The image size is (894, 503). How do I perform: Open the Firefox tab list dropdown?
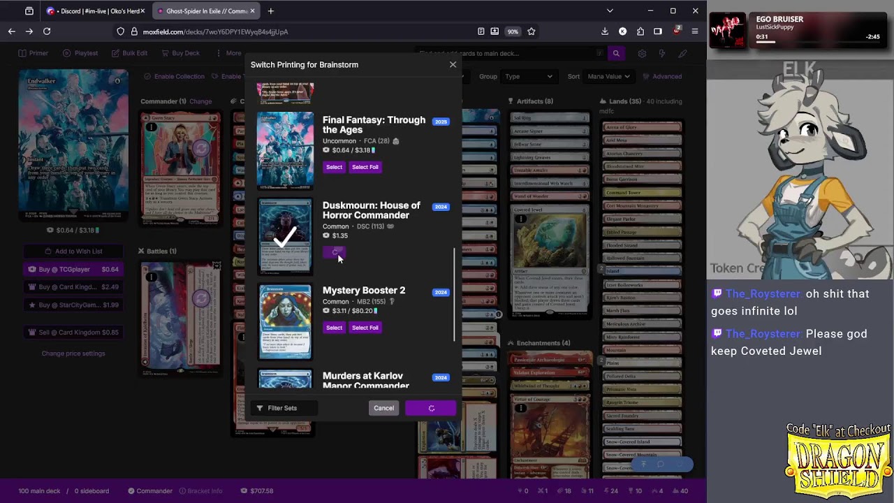coord(610,11)
